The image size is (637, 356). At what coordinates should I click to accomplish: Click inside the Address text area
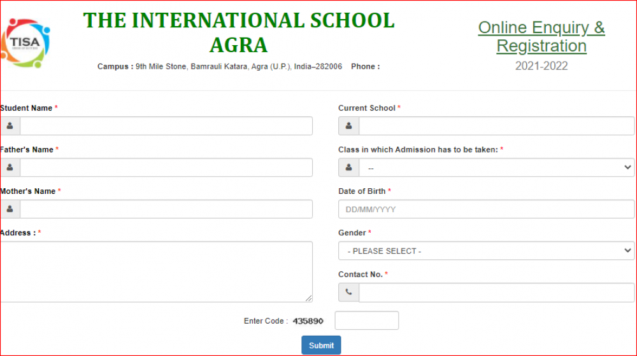pos(156,271)
